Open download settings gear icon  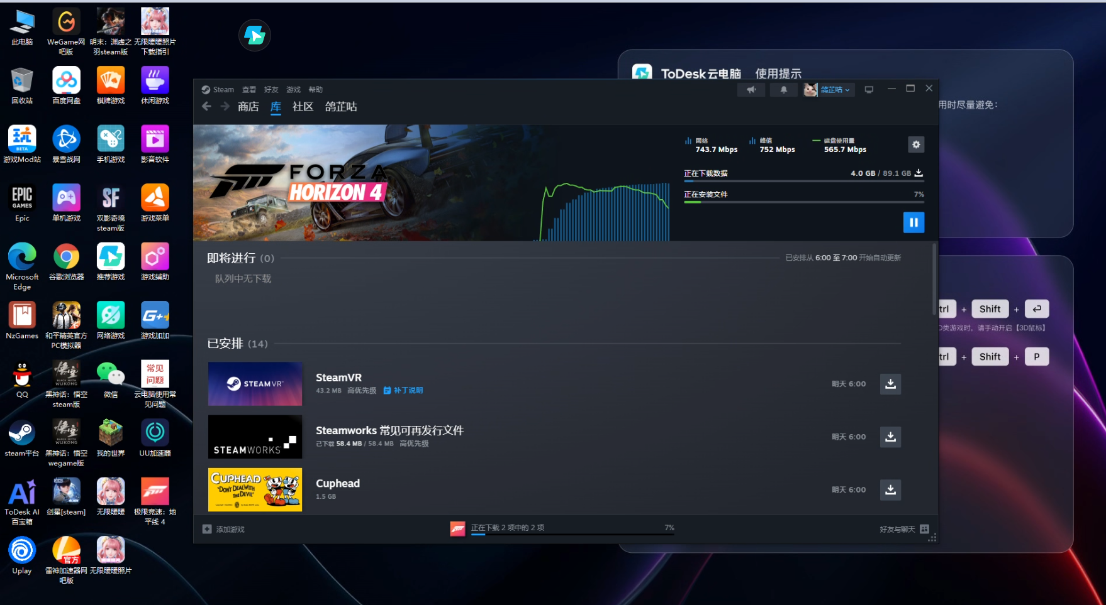tap(916, 144)
